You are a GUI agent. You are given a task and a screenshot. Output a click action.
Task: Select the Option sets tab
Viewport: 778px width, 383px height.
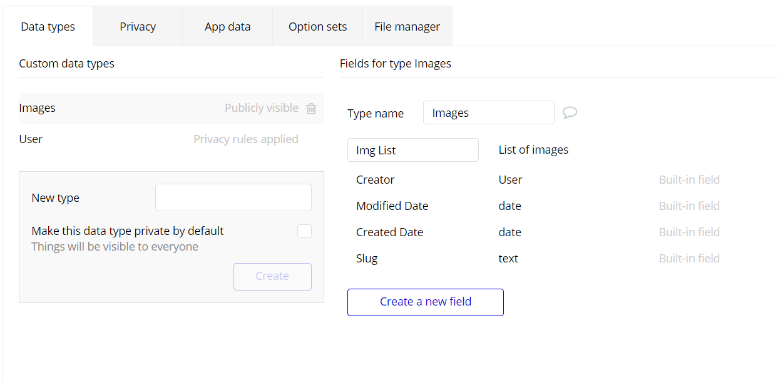coord(317,27)
